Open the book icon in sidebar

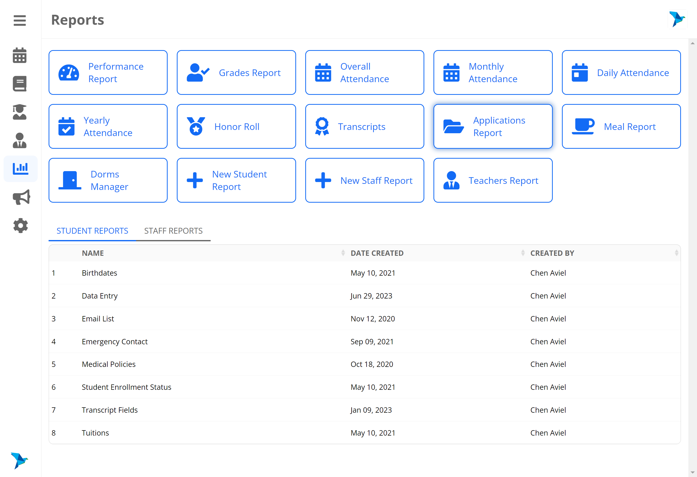[x=20, y=84]
